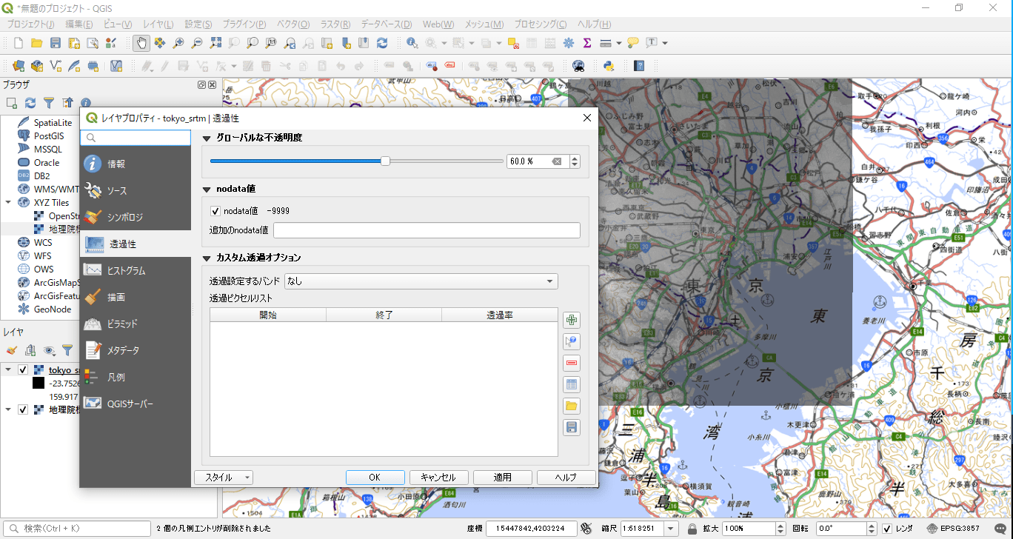1013x539 pixels.
Task: Toggle the レンダ render checkbox
Action: (887, 529)
